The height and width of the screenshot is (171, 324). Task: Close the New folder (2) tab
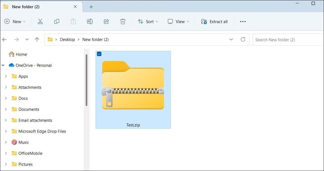click(75, 7)
